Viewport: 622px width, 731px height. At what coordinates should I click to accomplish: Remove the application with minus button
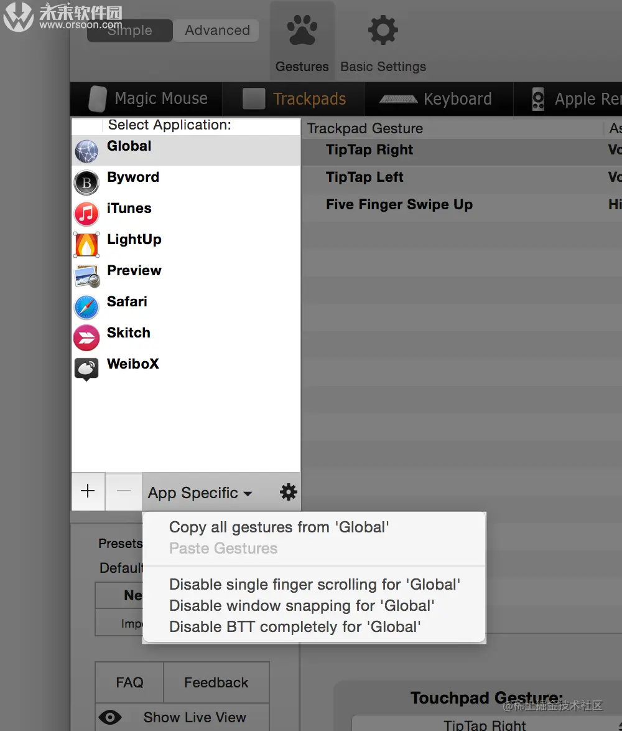coord(123,491)
